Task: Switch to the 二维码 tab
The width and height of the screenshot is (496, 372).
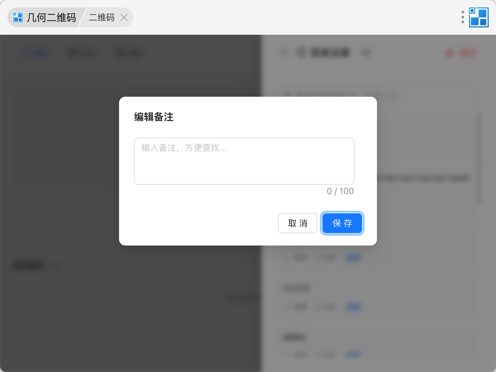Action: point(102,17)
